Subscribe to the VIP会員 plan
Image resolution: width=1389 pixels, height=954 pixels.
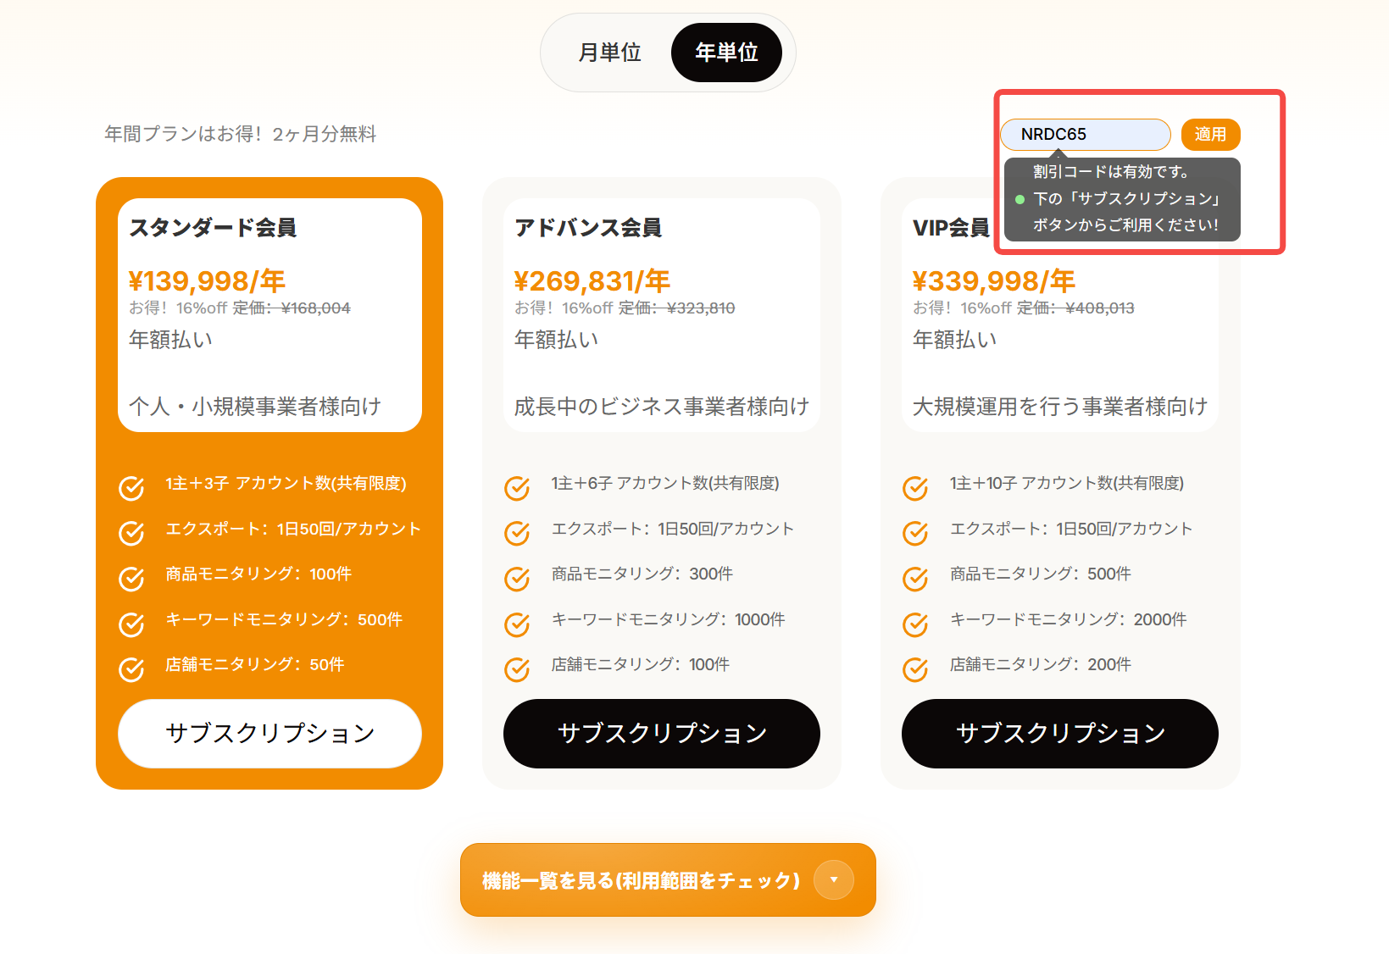[1060, 734]
